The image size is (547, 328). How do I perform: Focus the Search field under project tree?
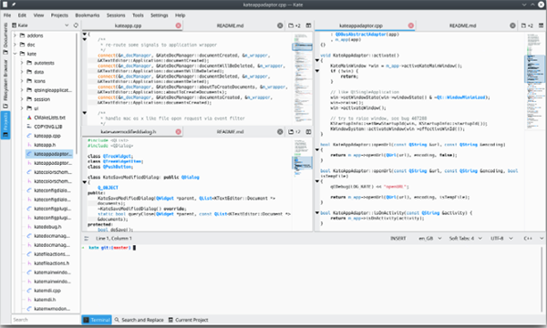[46, 320]
